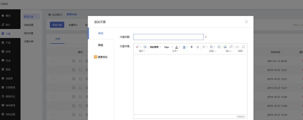Click preview icon in the 2021-01-12 20:32 row

[x=74, y=61]
